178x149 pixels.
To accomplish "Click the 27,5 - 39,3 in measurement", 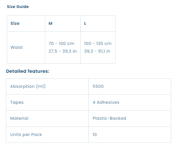I will click(x=63, y=51).
